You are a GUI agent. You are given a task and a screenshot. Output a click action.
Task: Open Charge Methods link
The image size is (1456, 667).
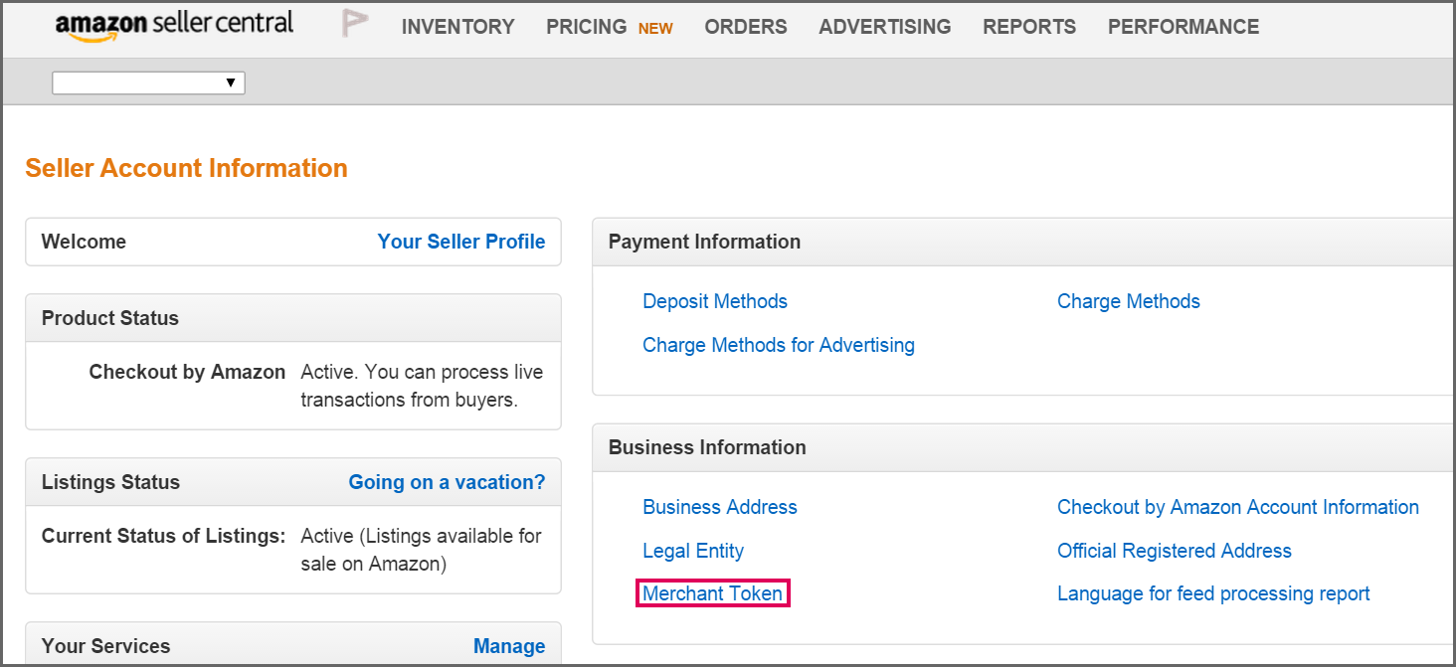point(1129,301)
